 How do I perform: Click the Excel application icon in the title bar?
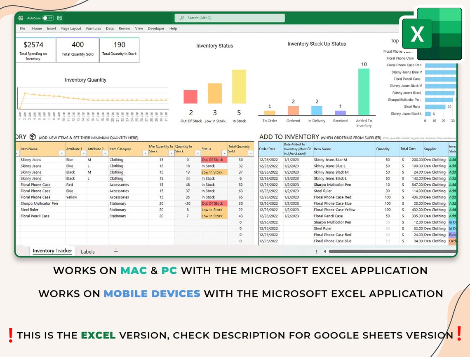click(21, 18)
